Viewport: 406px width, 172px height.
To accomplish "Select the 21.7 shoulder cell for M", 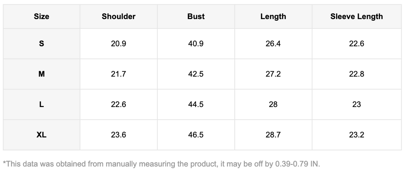I will click(119, 74).
